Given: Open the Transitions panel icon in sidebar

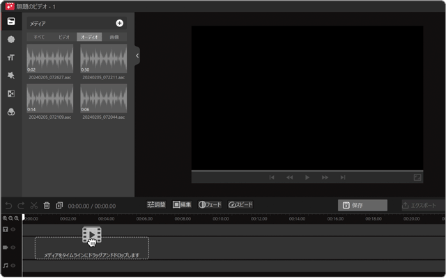Looking at the screenshot, I should coord(10,93).
